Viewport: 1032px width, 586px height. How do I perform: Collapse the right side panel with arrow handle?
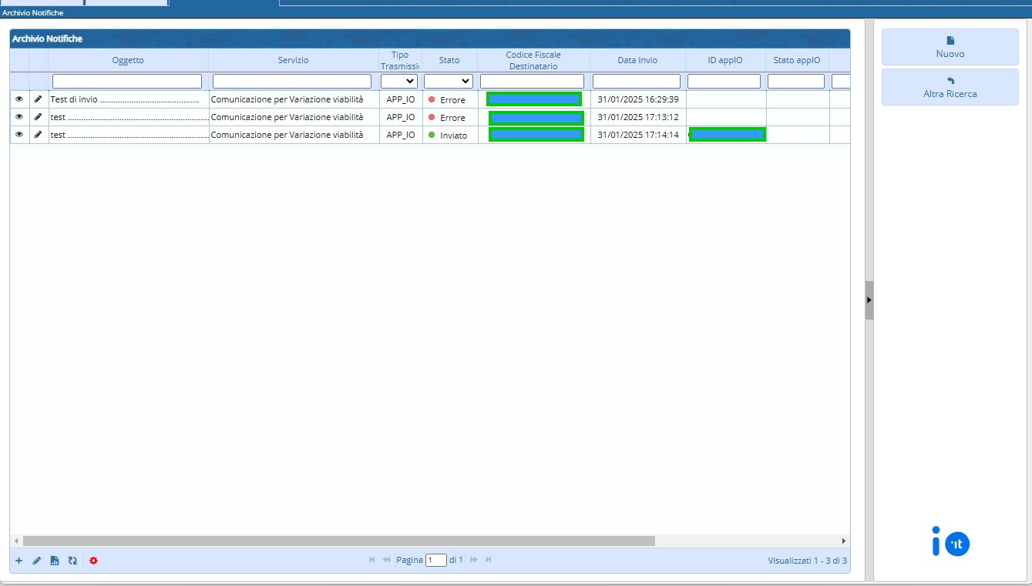point(869,300)
